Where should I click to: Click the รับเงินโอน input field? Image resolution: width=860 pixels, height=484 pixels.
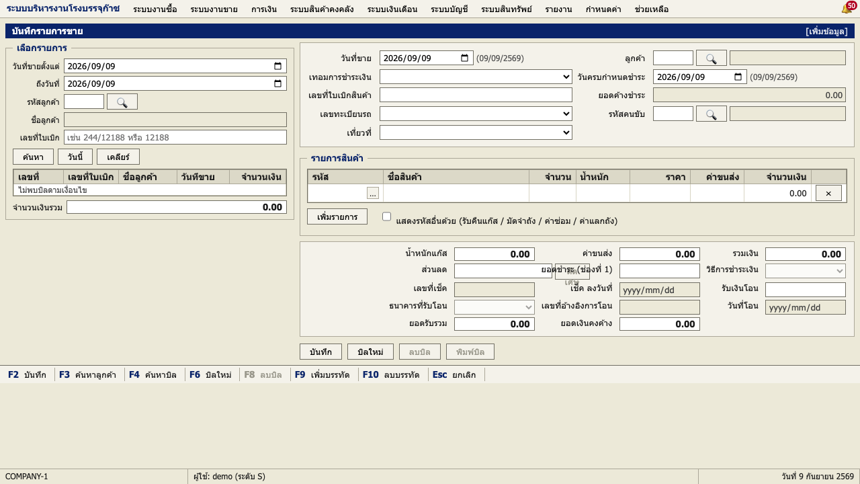click(x=805, y=290)
